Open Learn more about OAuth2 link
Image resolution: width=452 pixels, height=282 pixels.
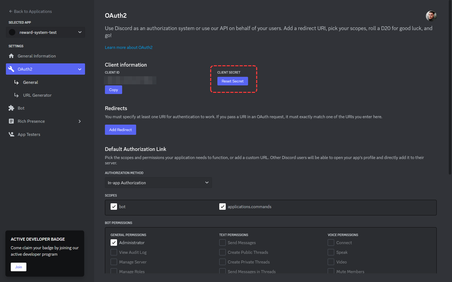click(129, 47)
